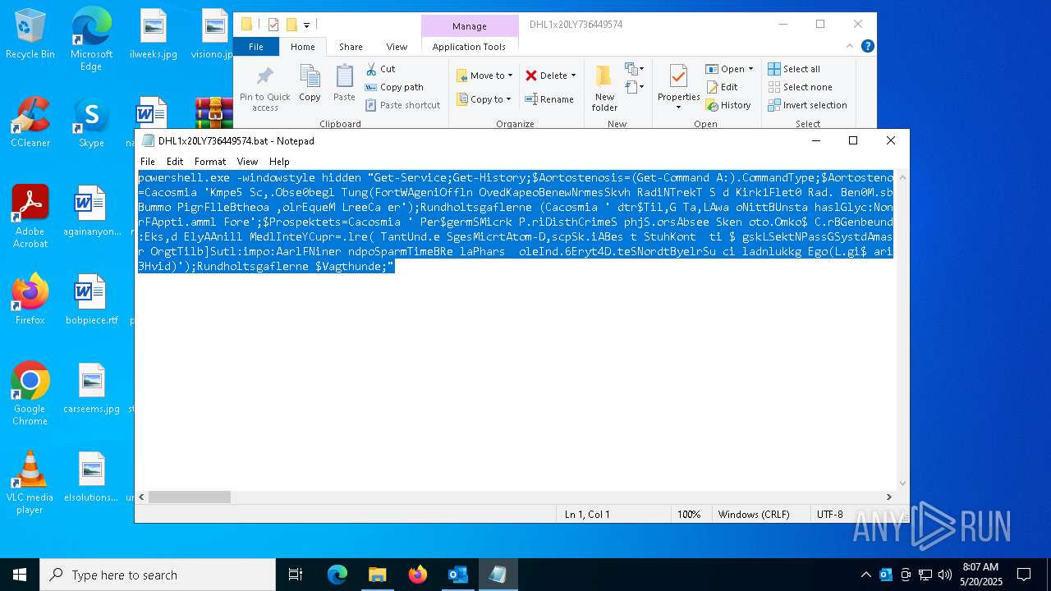This screenshot has height=591, width=1051.
Task: Click Notepad horizontal scrollbar thumb
Action: click(x=190, y=497)
